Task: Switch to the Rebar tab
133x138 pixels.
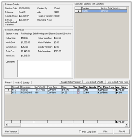Action: click(x=9, y=83)
